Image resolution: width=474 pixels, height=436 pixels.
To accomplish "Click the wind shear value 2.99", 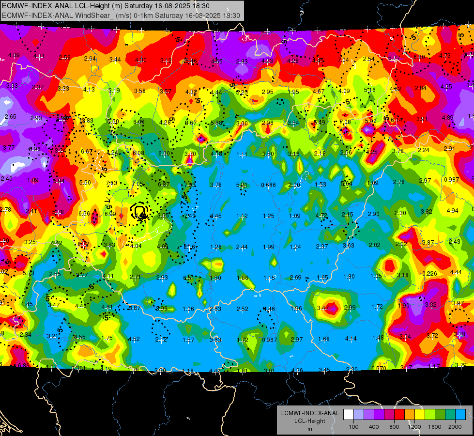I will (x=350, y=308).
